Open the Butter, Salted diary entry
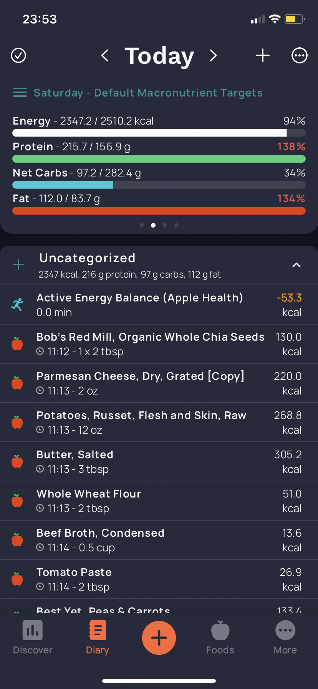 point(159,461)
